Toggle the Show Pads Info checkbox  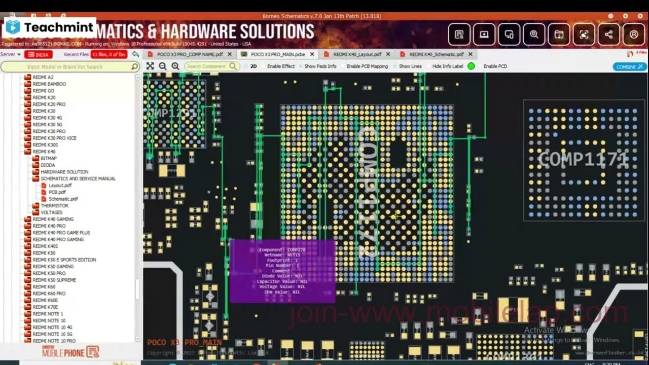300,66
